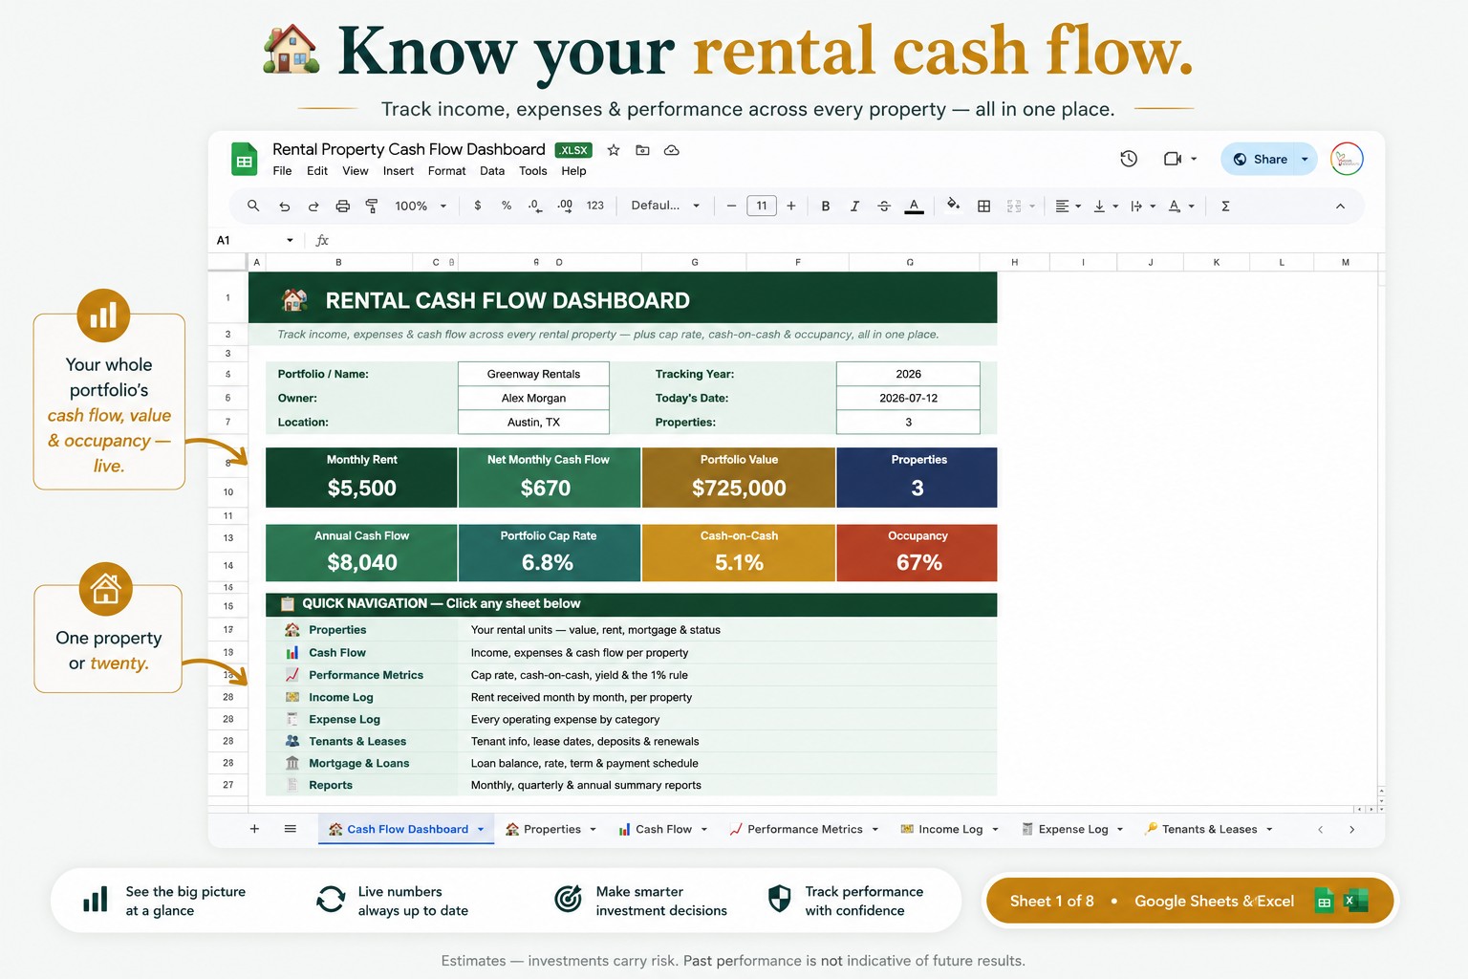Activate the paint format tool
The height and width of the screenshot is (979, 1468).
372,206
